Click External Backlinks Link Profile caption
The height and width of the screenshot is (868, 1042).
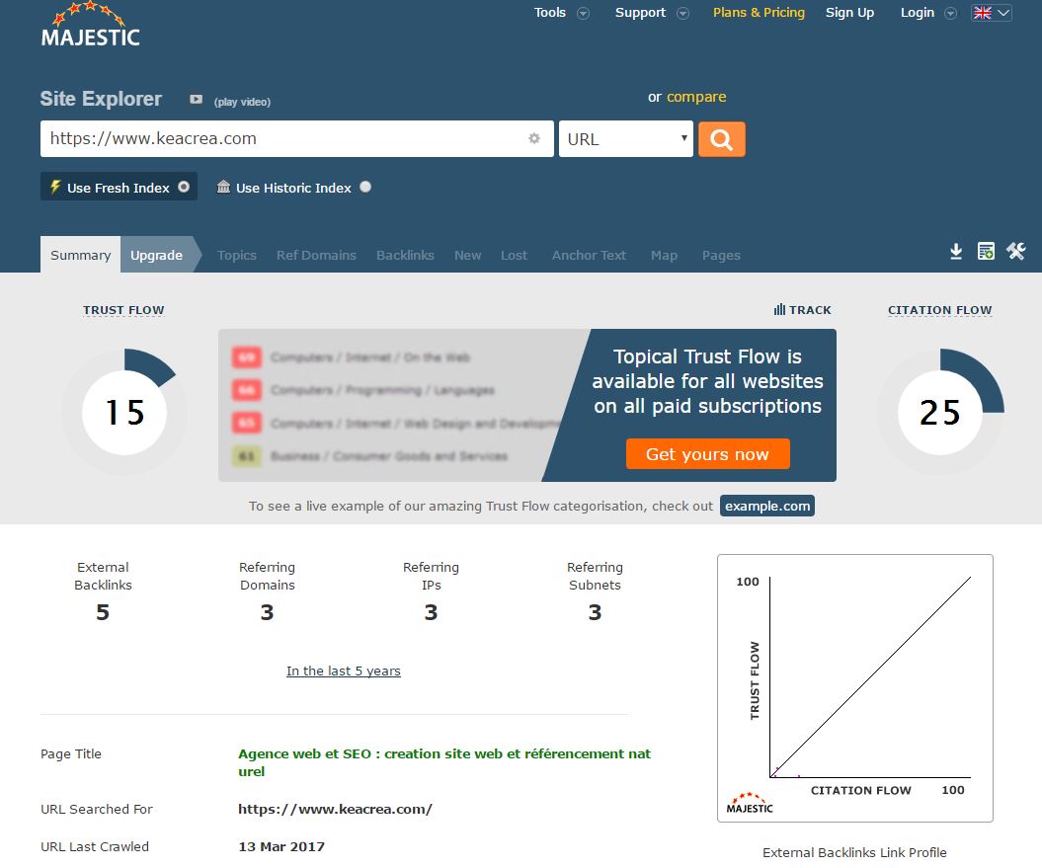click(x=854, y=852)
